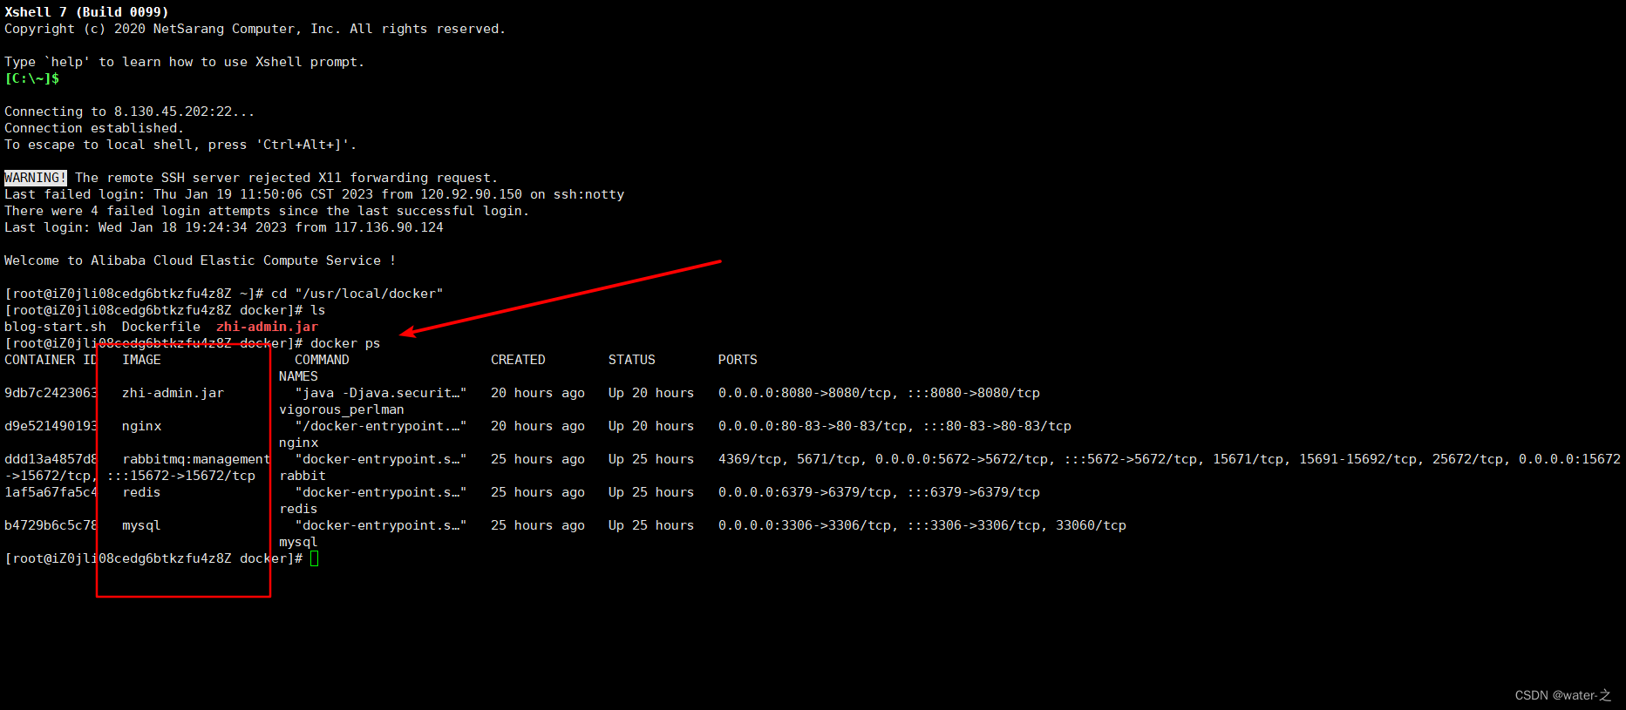This screenshot has width=1626, height=710.
Task: Click the zhi-admin.jar filename in ls output
Action: pyautogui.click(x=267, y=327)
